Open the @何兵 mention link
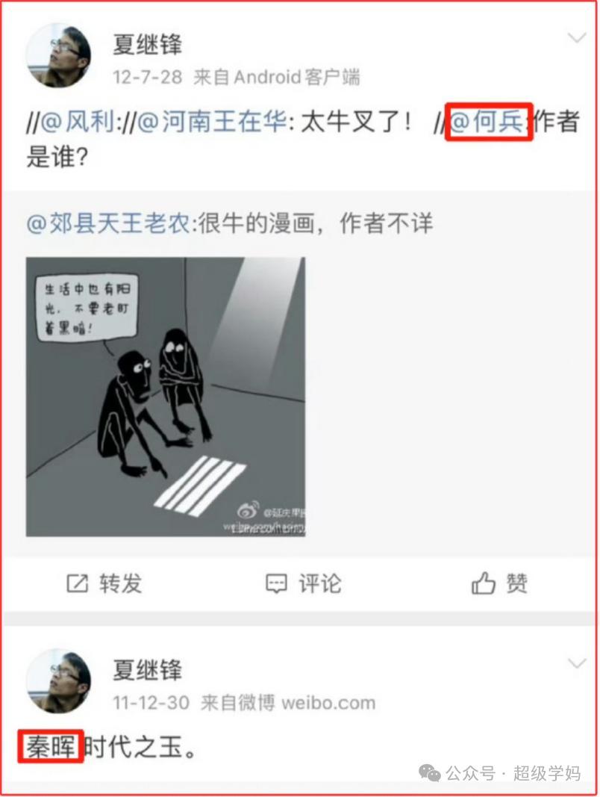Image resolution: width=600 pixels, height=797 pixels. (487, 122)
